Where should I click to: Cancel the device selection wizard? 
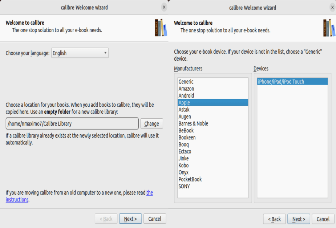pyautogui.click(x=323, y=219)
